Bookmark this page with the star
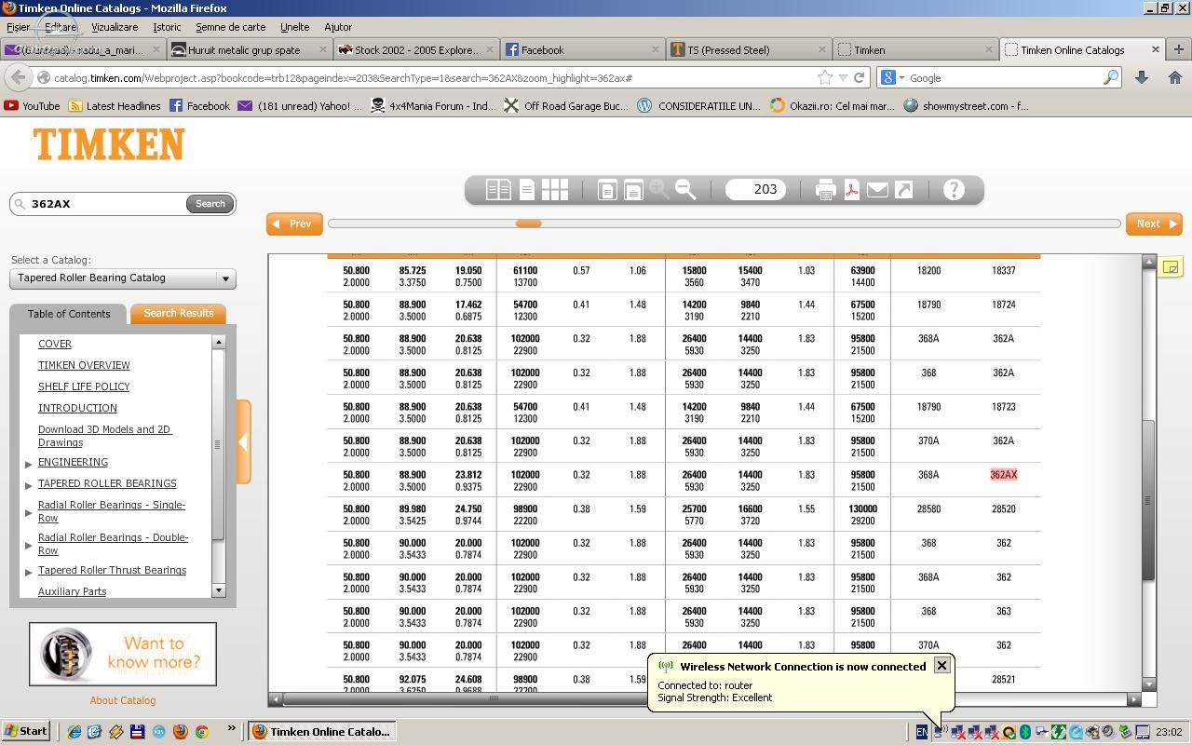Screen dimensions: 1192x745 pyautogui.click(x=825, y=78)
